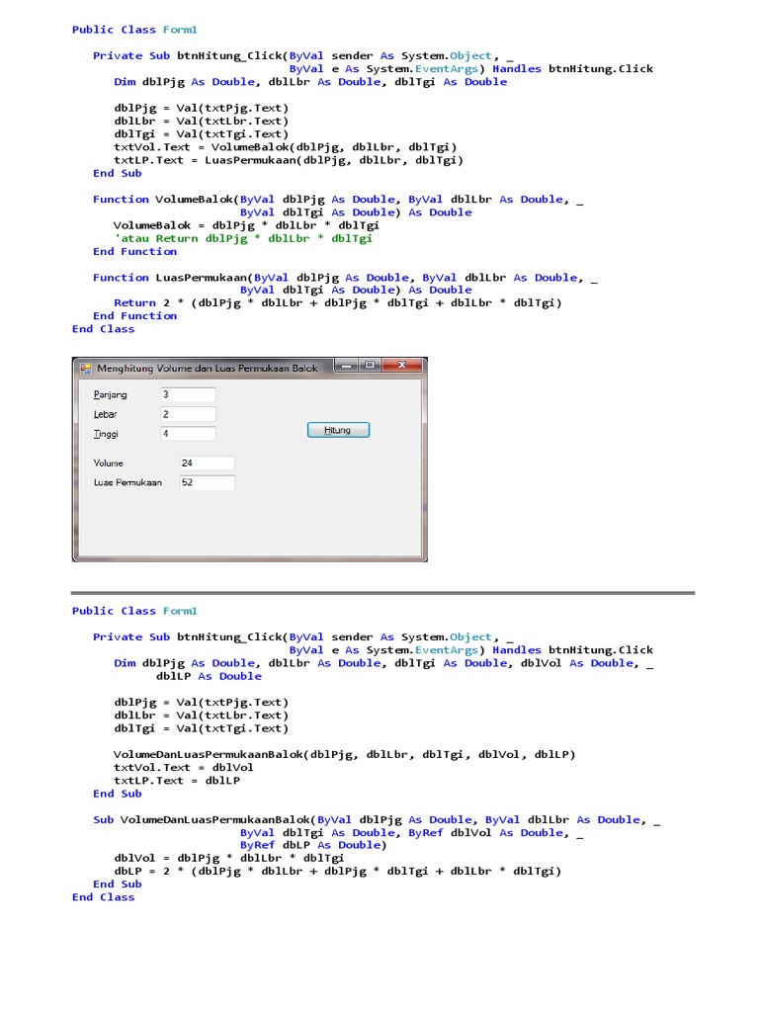Image resolution: width=759 pixels, height=1012 pixels.
Task: Click the Hitung button
Action: coord(338,430)
